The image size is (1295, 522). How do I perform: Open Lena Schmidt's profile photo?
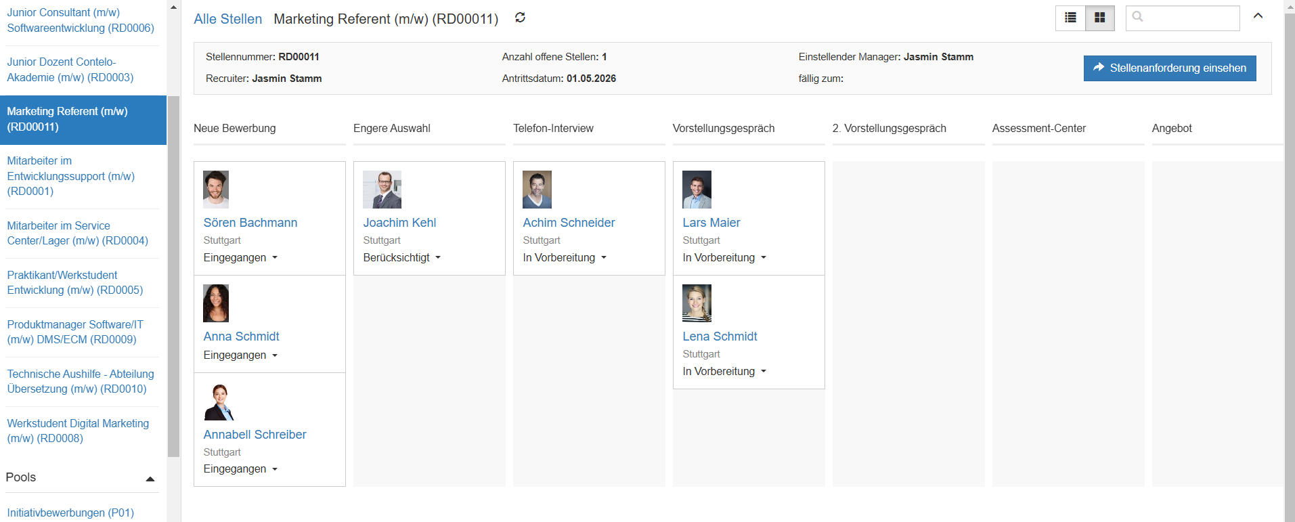(697, 303)
